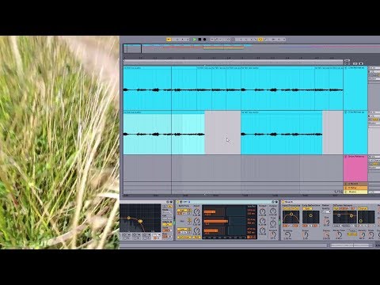The height and width of the screenshot is (285, 380).
Task: Click the pink Drum Patterns track color header
Action: pyautogui.click(x=355, y=169)
